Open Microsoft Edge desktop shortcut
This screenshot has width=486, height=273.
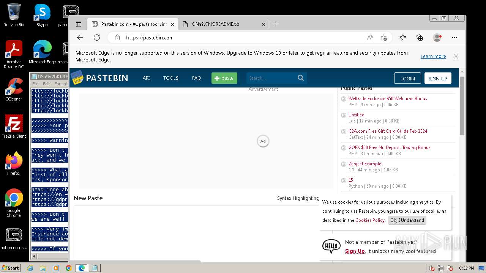pyautogui.click(x=42, y=52)
